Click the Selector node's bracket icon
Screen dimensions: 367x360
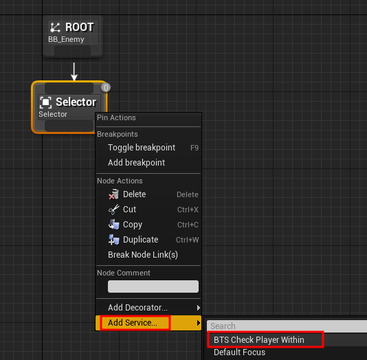pyautogui.click(x=45, y=102)
